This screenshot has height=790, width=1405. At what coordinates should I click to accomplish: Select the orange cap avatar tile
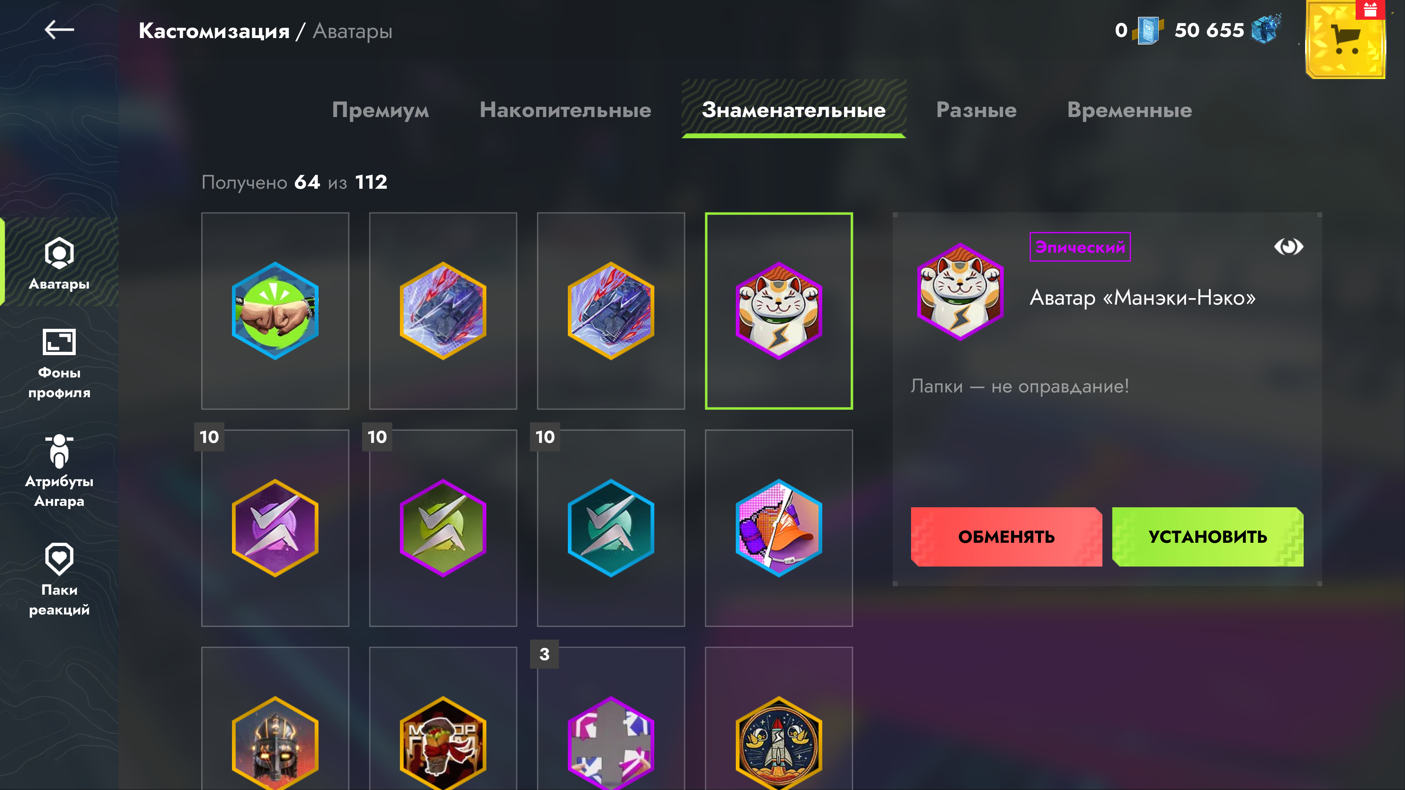778,528
